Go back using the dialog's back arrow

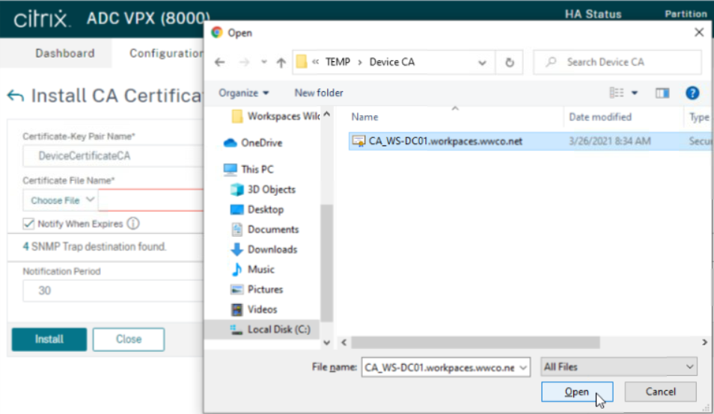pos(220,62)
